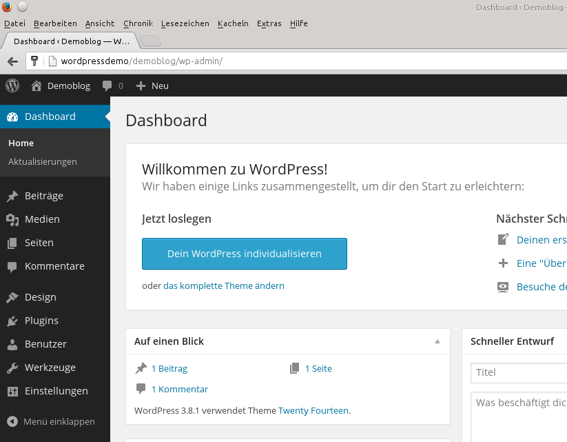Screen dimensions: 567x442
Task: Click the URL address bar
Action: coord(296,61)
